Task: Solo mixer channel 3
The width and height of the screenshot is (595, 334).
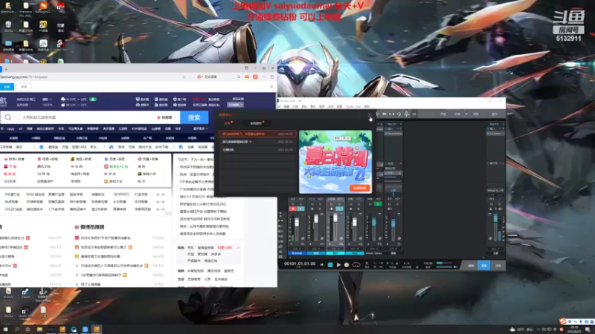Action: (x=340, y=204)
